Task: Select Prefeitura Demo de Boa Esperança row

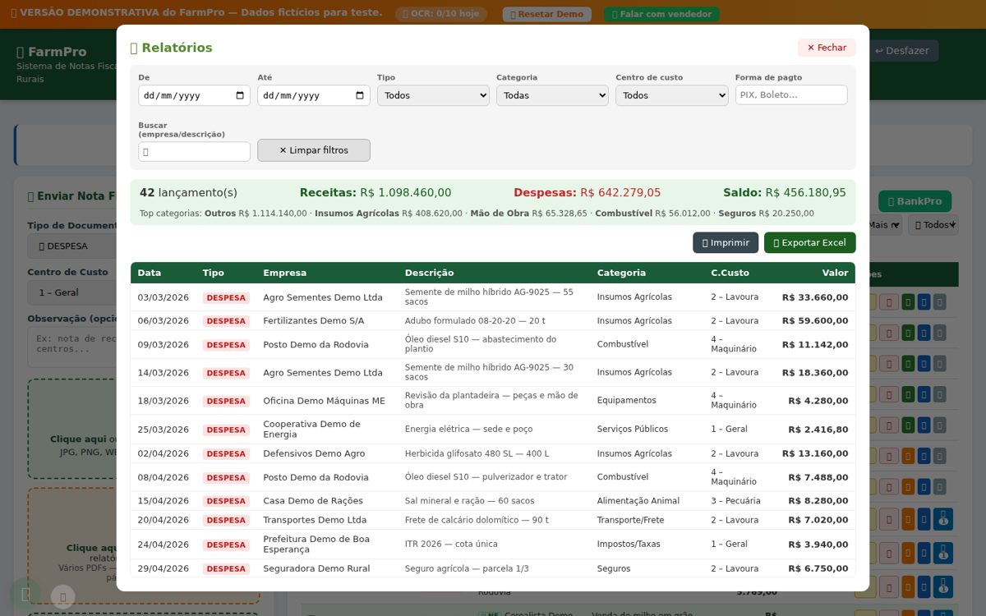Action: [x=493, y=545]
